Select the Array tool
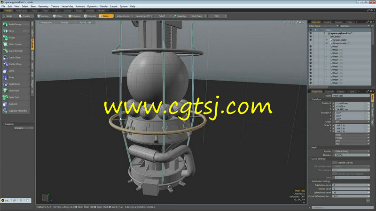Image resolution: width=376 pixels, height=211 pixels. 16,77
